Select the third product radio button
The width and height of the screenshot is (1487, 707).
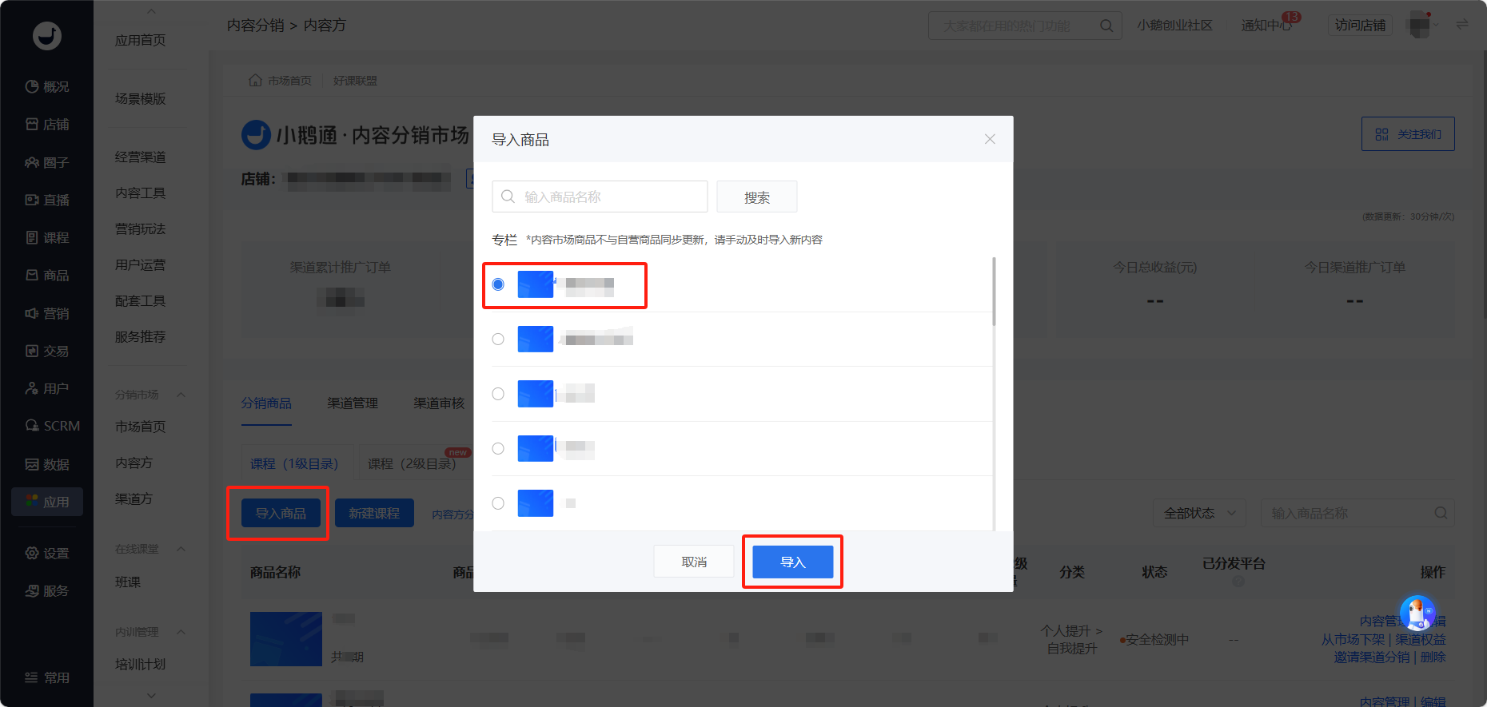pyautogui.click(x=498, y=394)
